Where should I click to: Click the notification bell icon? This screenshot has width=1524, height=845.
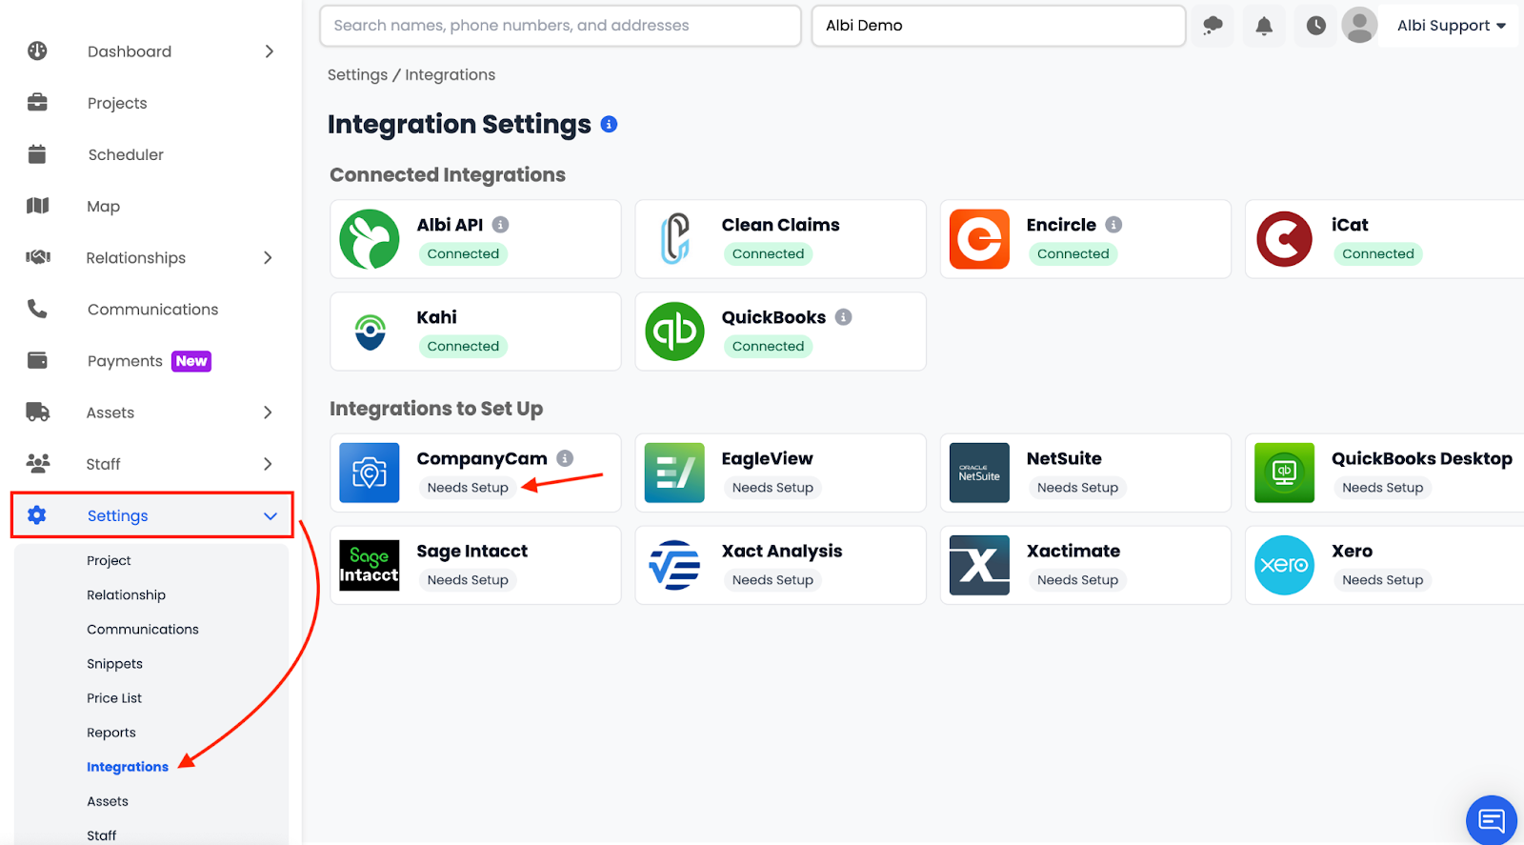tap(1264, 26)
